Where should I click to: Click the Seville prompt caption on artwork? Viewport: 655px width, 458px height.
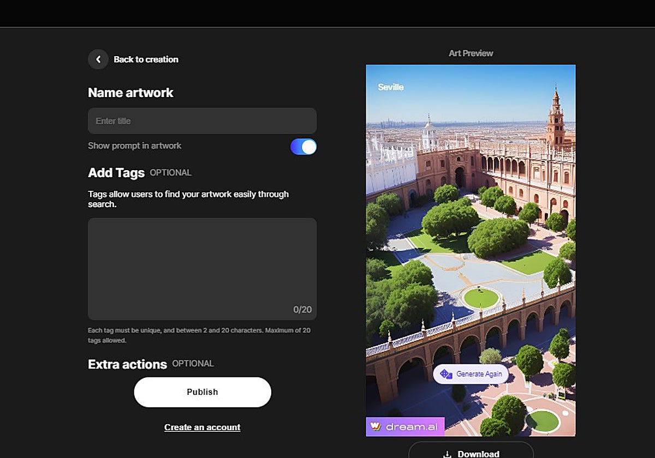(x=390, y=87)
